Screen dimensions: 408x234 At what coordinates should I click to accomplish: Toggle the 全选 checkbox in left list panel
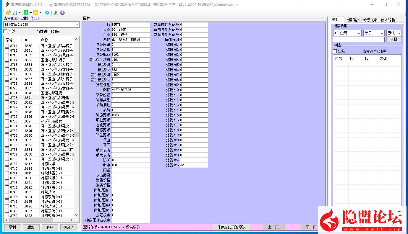click(5, 32)
